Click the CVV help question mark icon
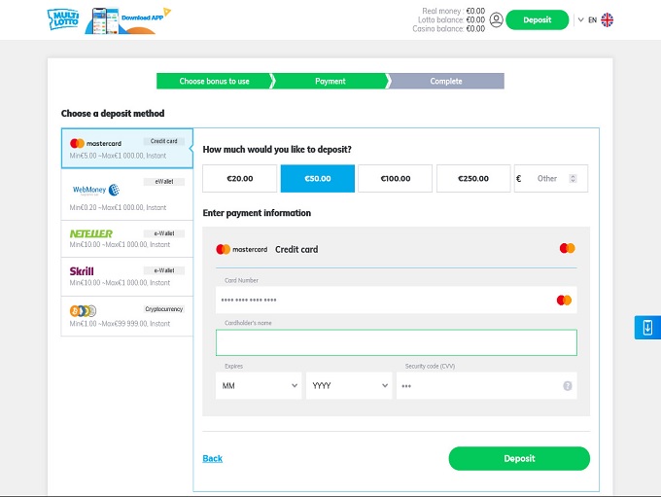This screenshot has width=661, height=497. (x=568, y=386)
